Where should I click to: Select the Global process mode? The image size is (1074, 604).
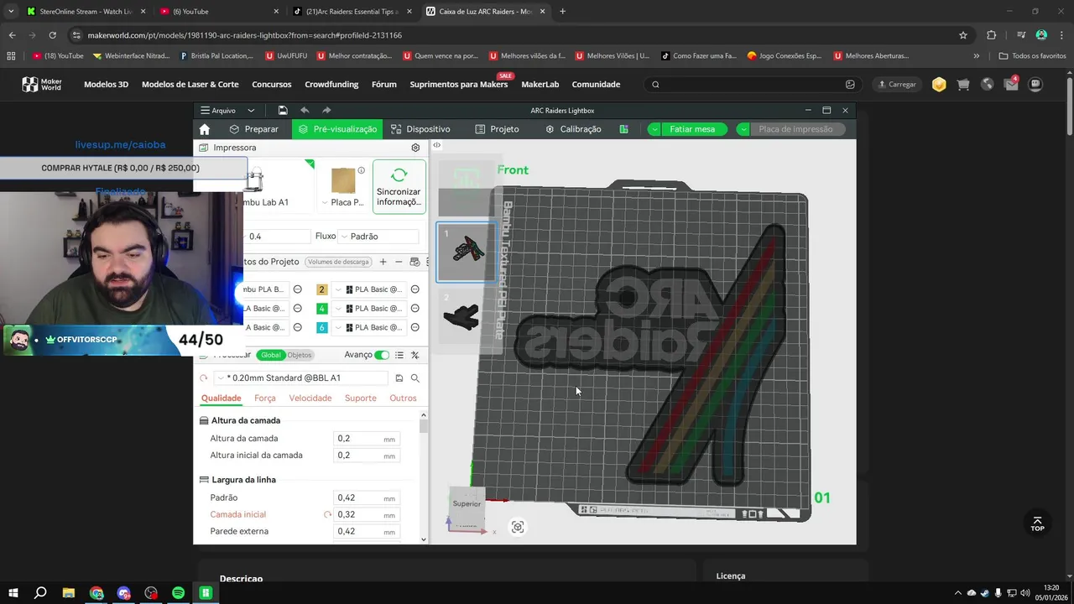pyautogui.click(x=271, y=355)
